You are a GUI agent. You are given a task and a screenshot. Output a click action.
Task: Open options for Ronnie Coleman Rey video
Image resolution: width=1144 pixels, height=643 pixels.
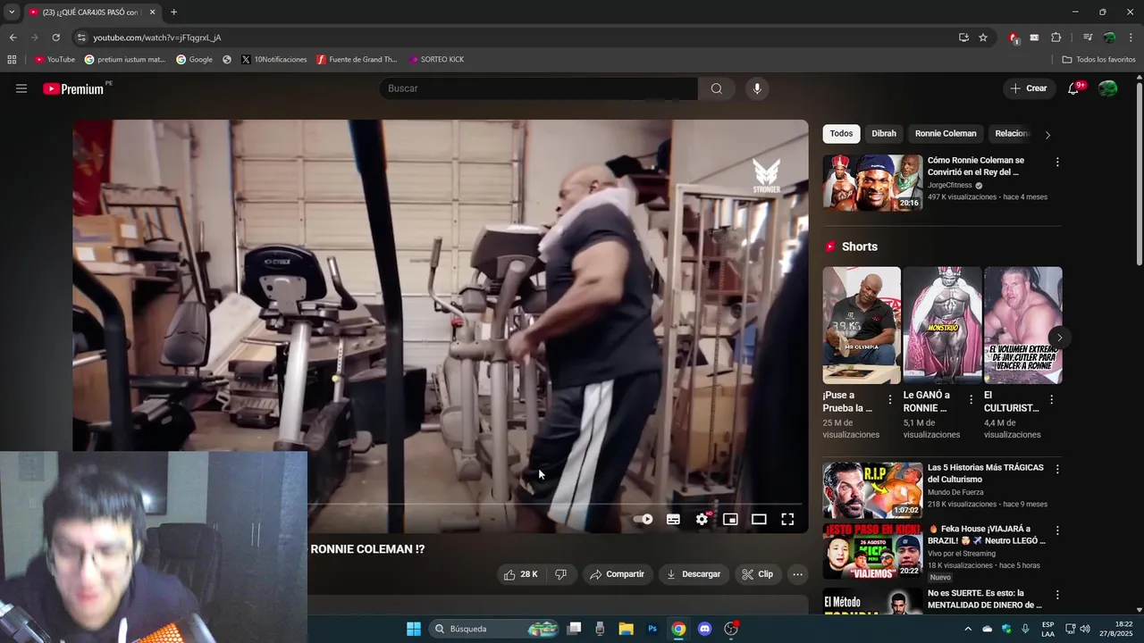coord(1057,163)
